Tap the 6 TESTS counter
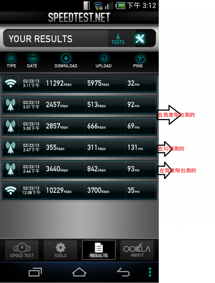 point(118,39)
